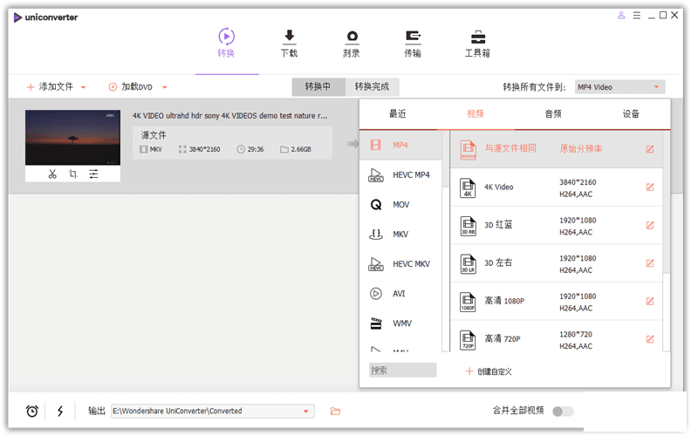Select the HEVC MP4 format
Image resolution: width=691 pixels, height=436 pixels.
pyautogui.click(x=400, y=175)
